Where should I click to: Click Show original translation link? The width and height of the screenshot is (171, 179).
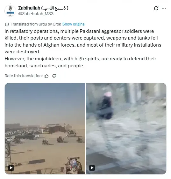74,24
